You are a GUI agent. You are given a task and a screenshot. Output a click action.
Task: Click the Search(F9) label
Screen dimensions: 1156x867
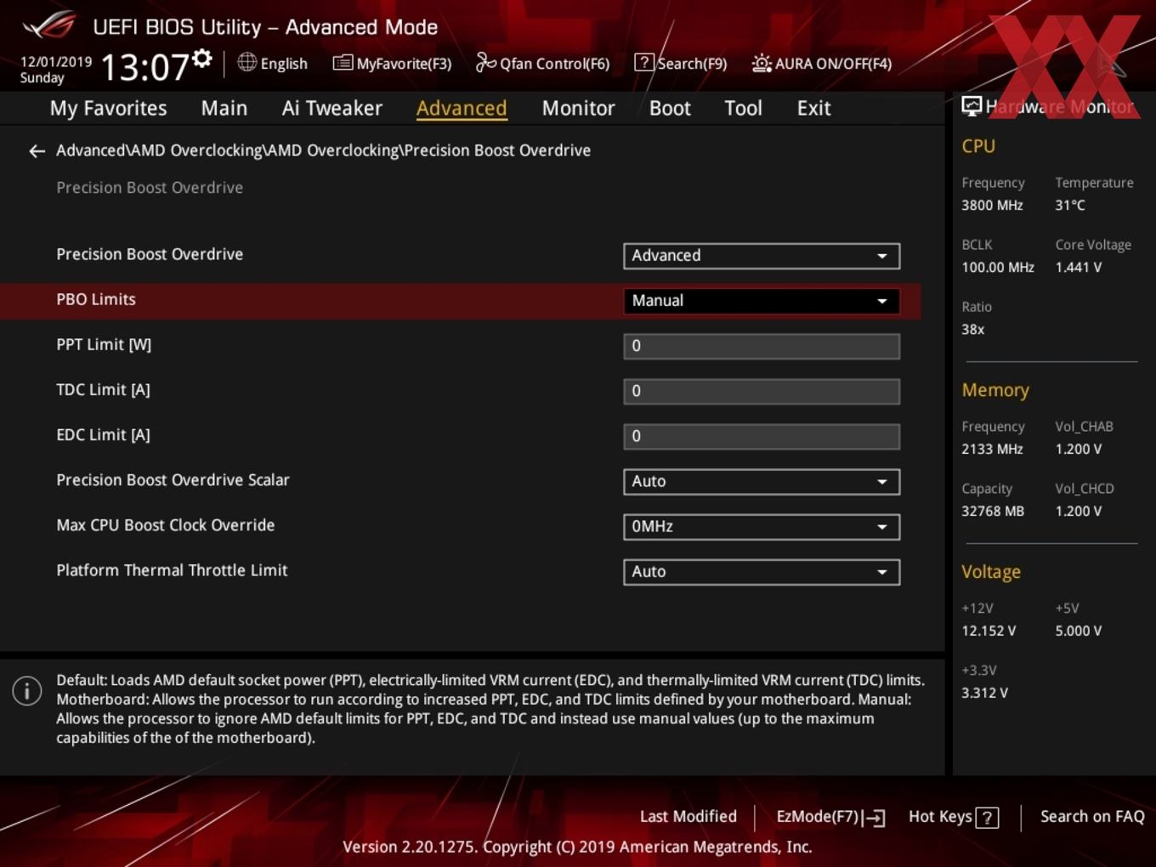[x=692, y=64]
